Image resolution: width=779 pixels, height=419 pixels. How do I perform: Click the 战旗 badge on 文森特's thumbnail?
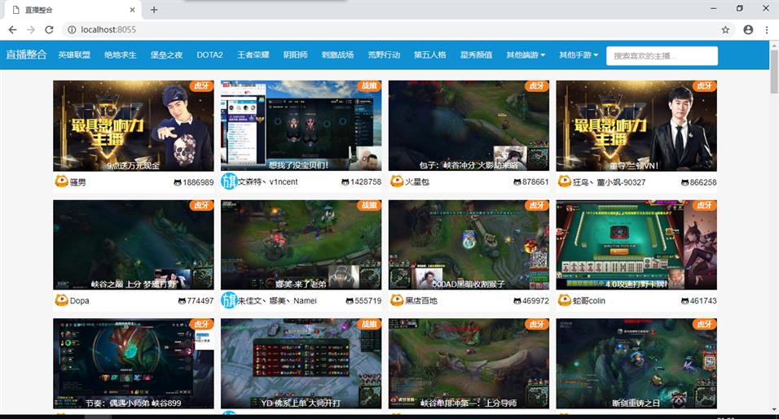(369, 85)
